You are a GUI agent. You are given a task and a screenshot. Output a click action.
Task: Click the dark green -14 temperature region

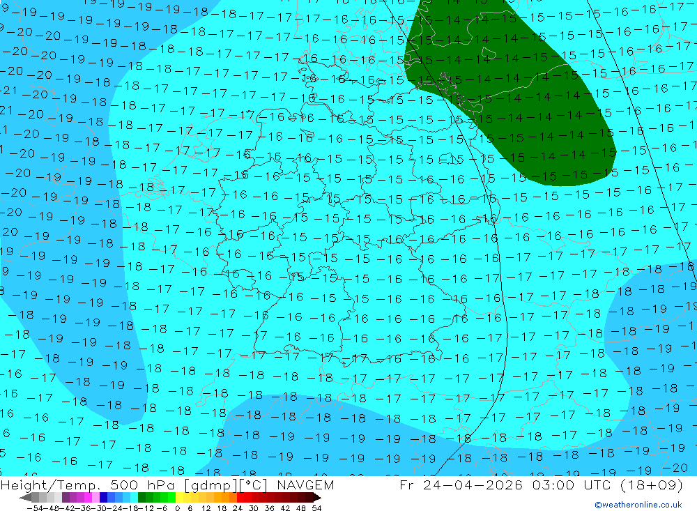(511, 89)
